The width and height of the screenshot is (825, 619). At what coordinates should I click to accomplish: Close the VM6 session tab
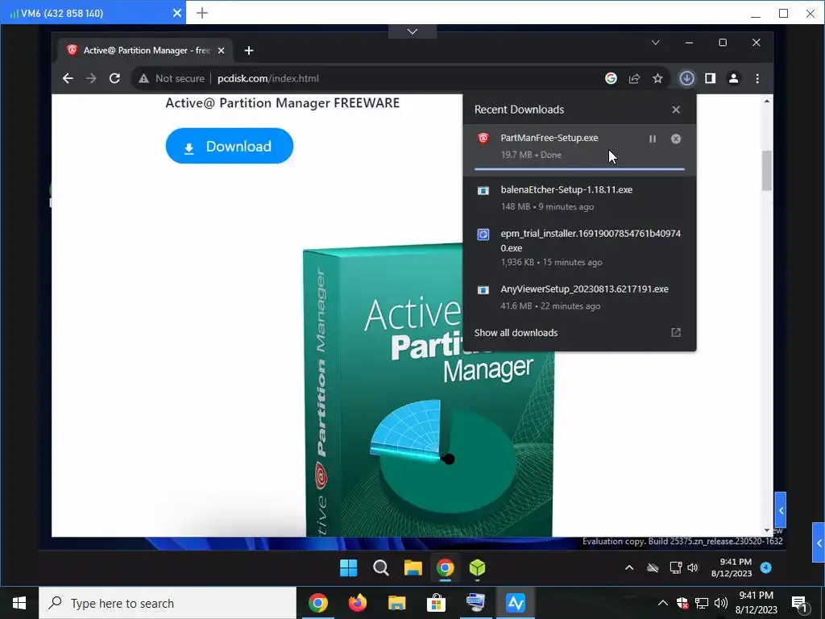click(x=177, y=13)
